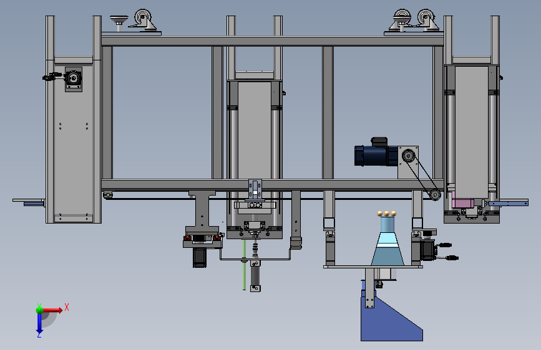Click the blue Z axis arrow of the triad
Image resolution: width=541 pixels, height=350 pixels.
pos(40,323)
